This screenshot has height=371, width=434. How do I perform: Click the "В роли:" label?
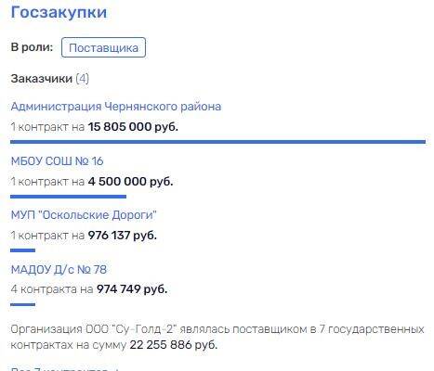click(x=32, y=47)
